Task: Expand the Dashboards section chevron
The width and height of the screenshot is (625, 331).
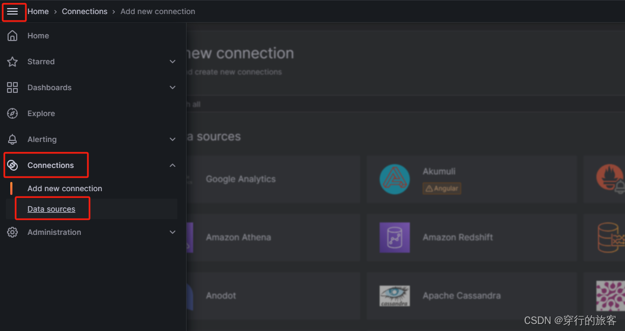Action: (x=173, y=87)
